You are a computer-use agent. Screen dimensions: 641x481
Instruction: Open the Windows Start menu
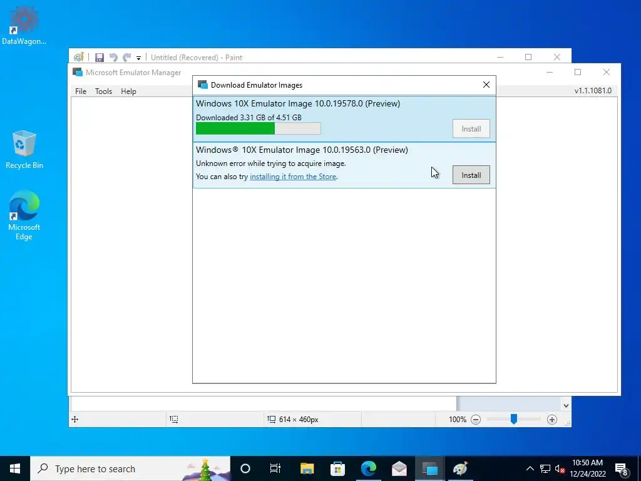[x=15, y=468]
